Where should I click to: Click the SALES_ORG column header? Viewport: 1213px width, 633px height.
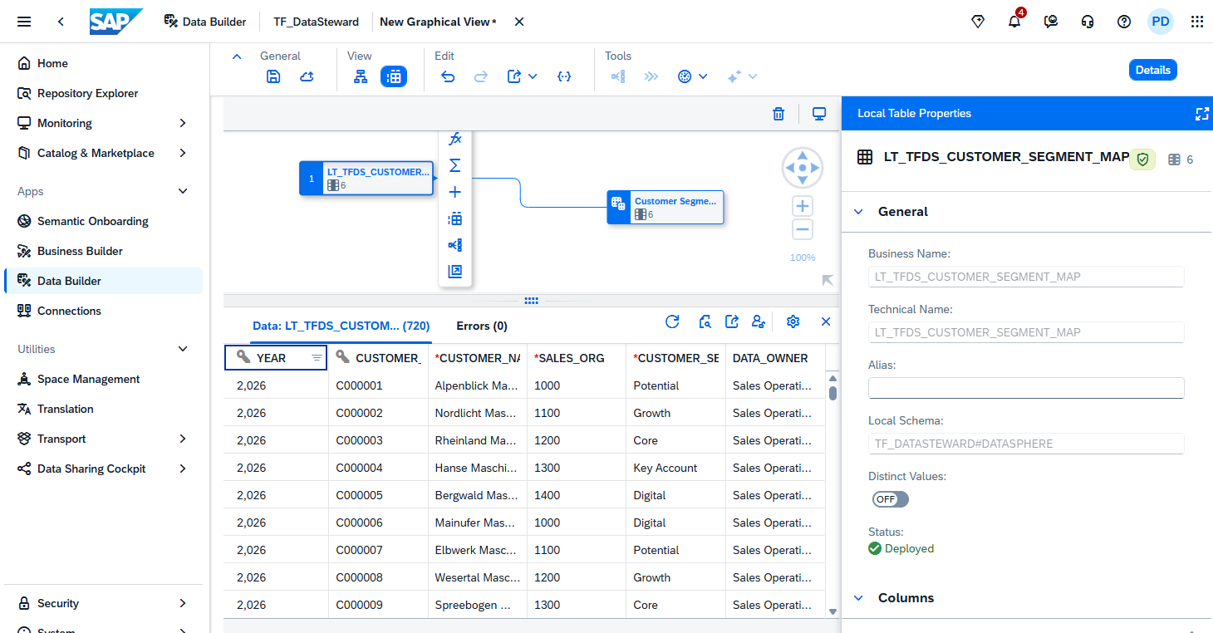(x=577, y=358)
